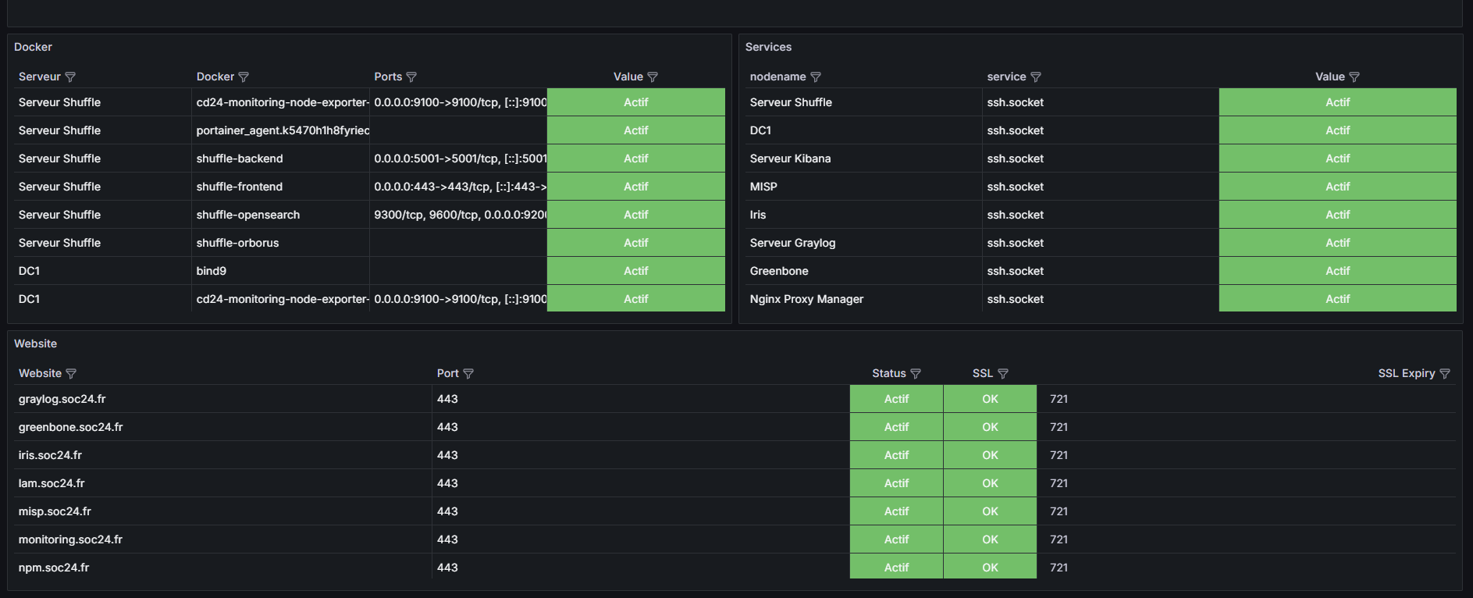Select the shuffle-opensearch container cell
Screen dimensions: 1473x598
(280, 215)
